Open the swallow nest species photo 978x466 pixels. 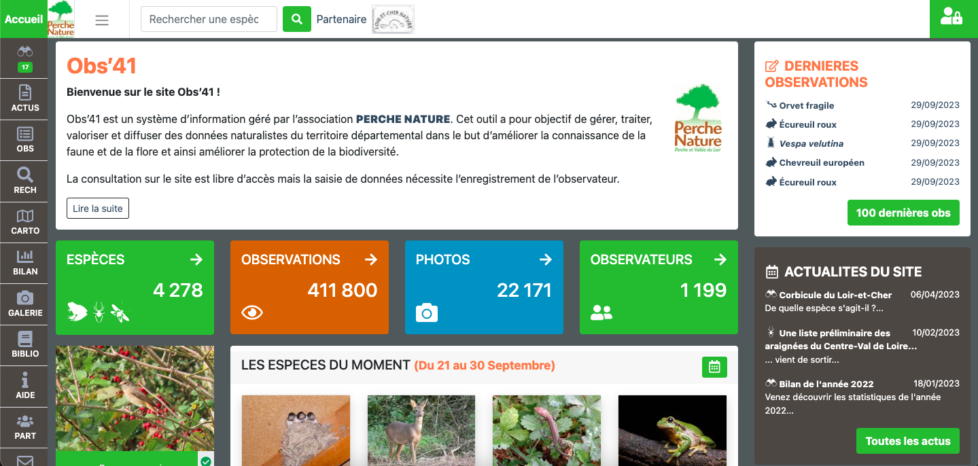296,431
